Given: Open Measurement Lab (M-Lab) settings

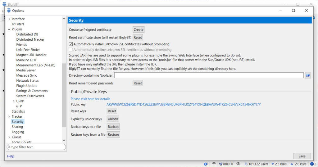Looking at the screenshot, I should 36,65.
